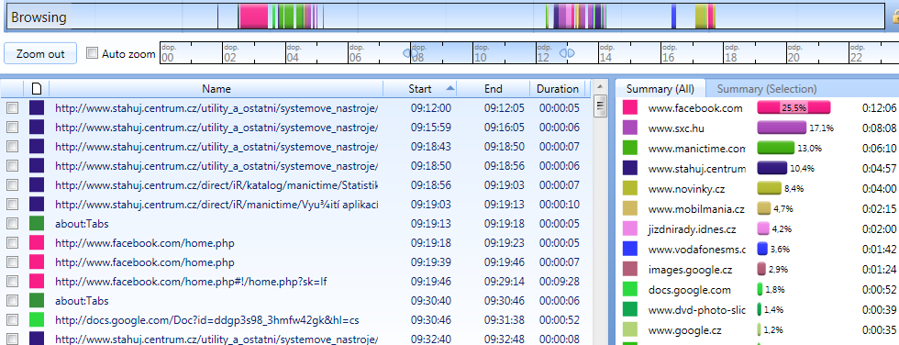The height and width of the screenshot is (345, 899).
Task: Sort by the Duration column header
Action: (558, 89)
